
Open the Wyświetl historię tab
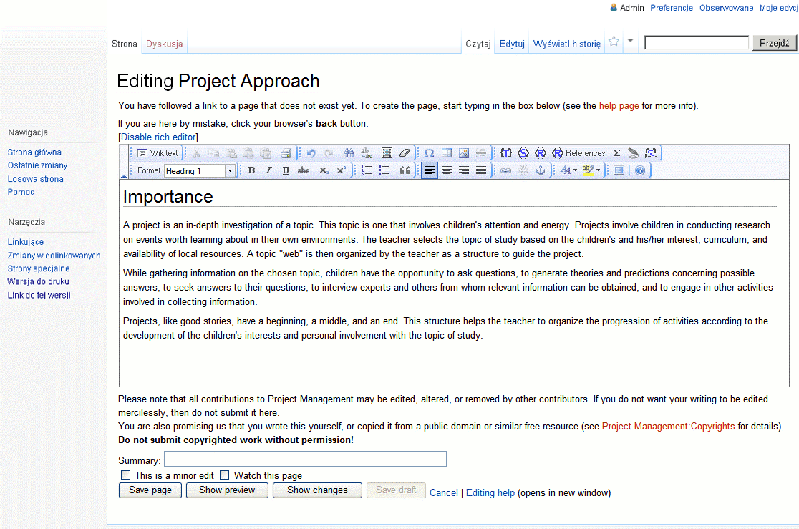(x=566, y=44)
